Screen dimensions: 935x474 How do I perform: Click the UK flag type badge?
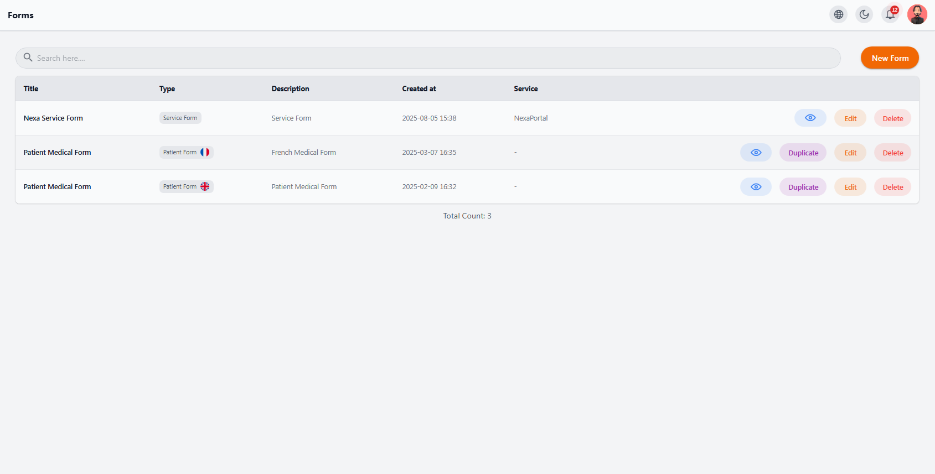click(187, 186)
